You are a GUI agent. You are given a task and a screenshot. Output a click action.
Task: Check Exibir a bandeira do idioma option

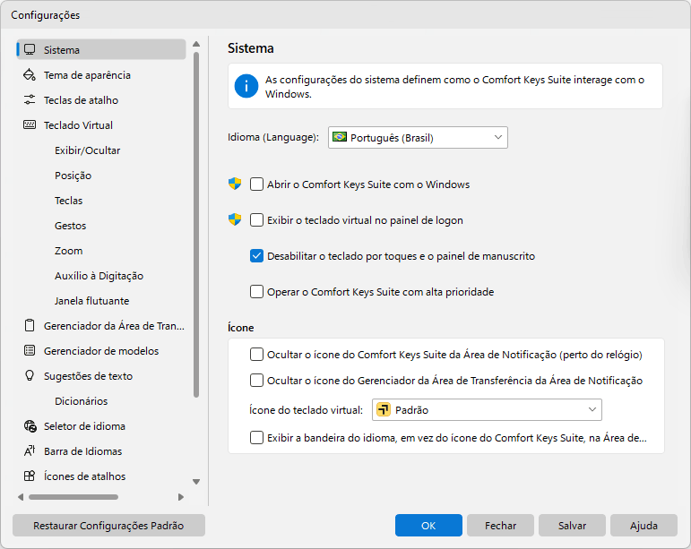(256, 438)
